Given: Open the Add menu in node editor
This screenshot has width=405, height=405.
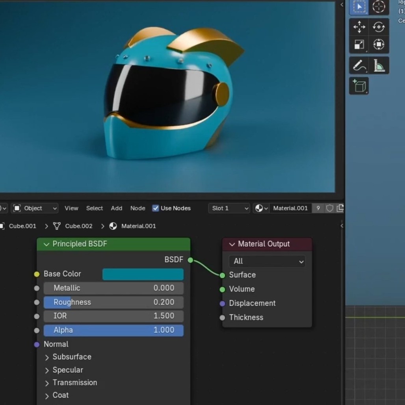Looking at the screenshot, I should coord(116,208).
